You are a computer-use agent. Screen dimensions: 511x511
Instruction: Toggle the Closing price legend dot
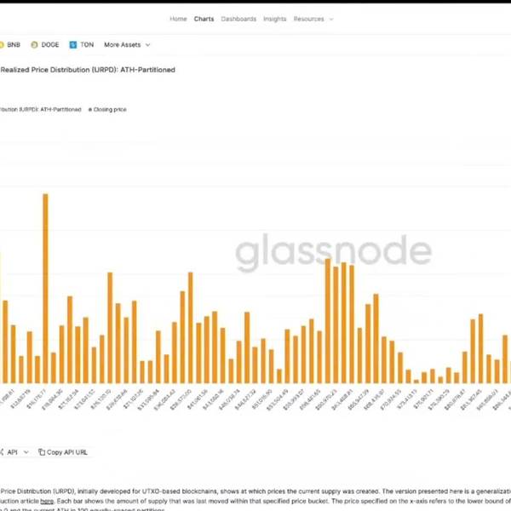click(x=91, y=110)
